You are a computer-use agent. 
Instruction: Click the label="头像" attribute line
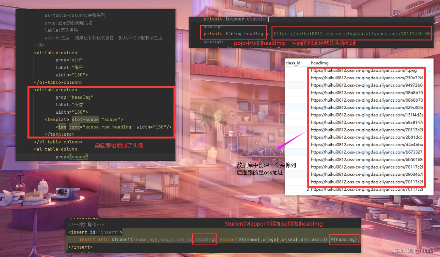[x=70, y=105]
